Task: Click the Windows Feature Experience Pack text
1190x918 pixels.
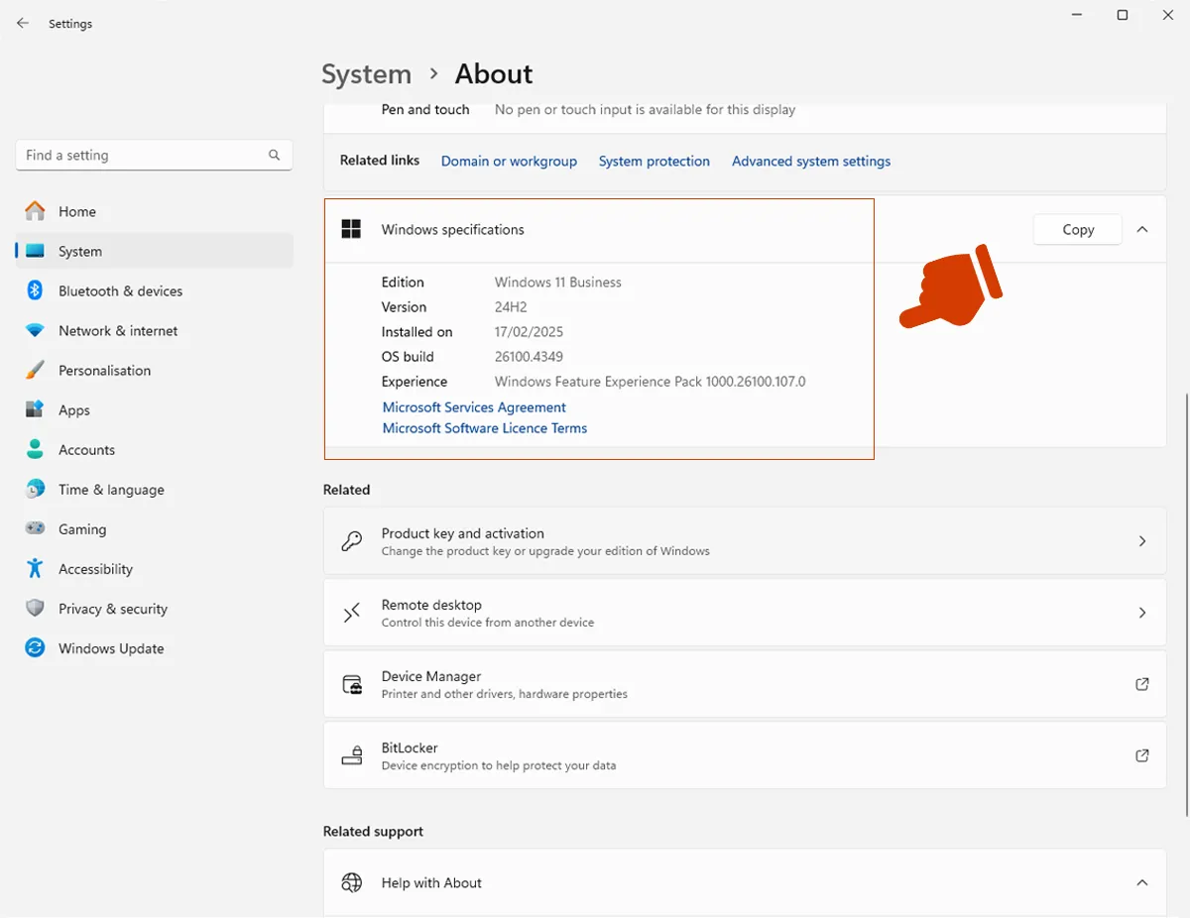Action: [651, 382]
